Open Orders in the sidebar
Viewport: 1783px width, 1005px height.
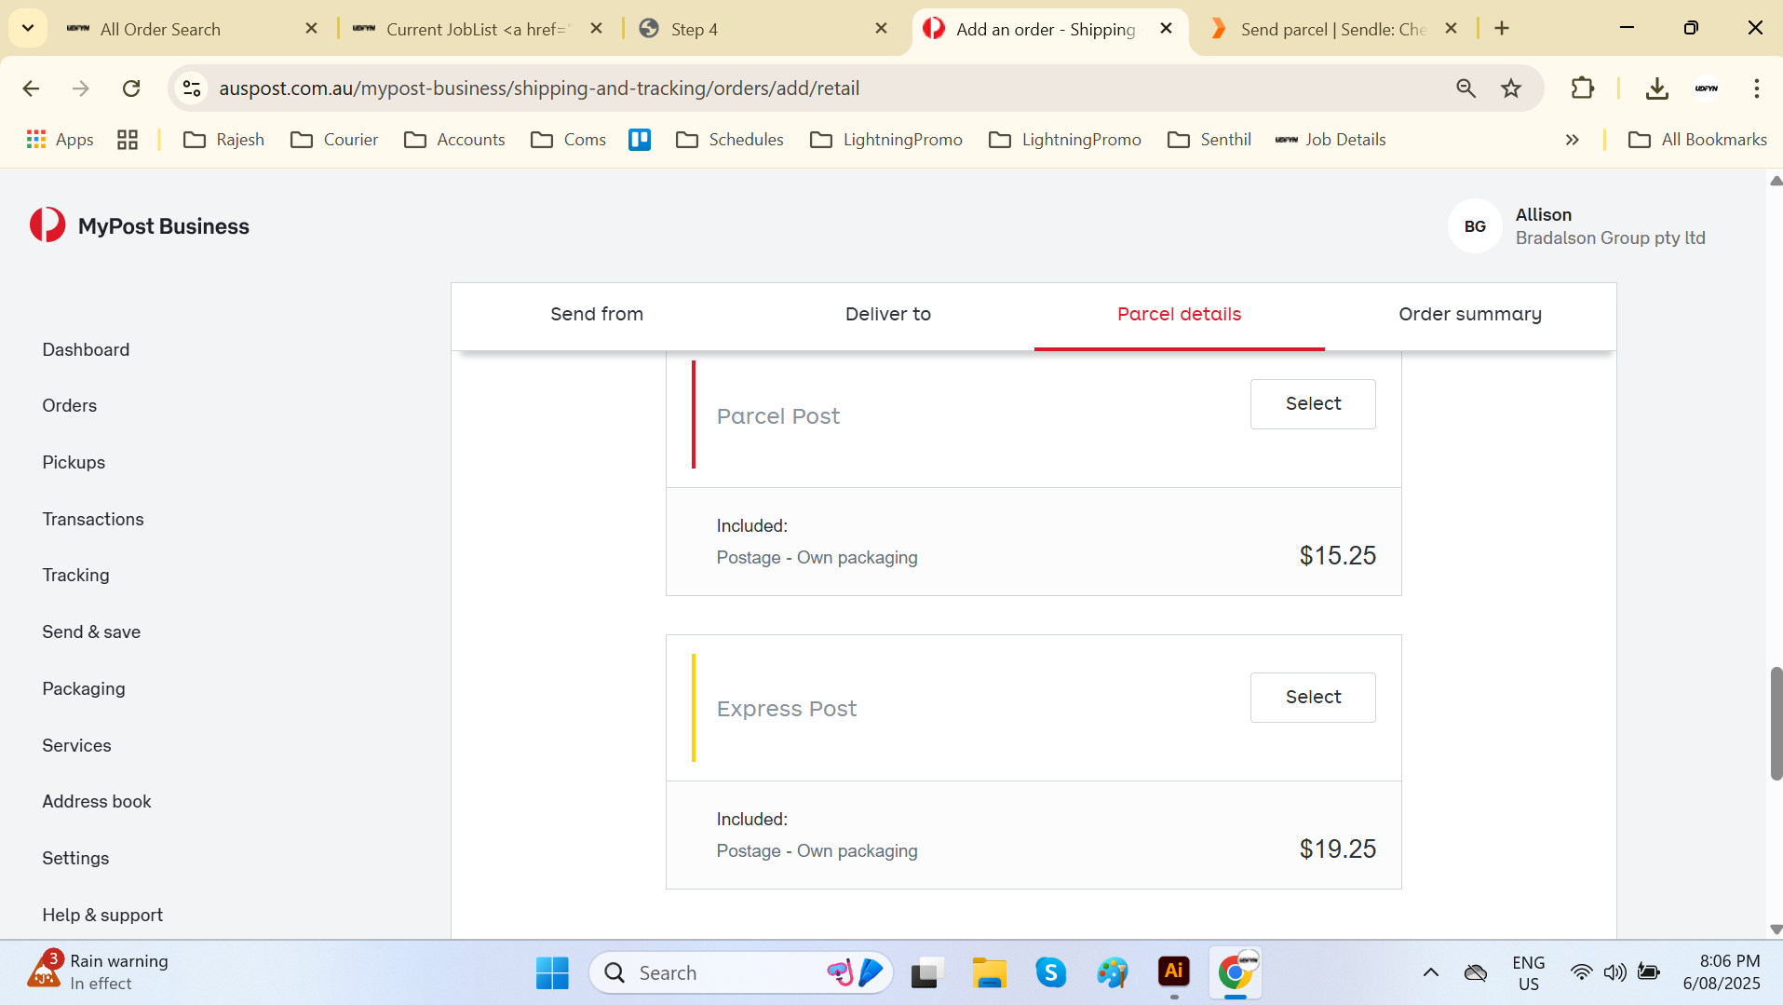(70, 406)
